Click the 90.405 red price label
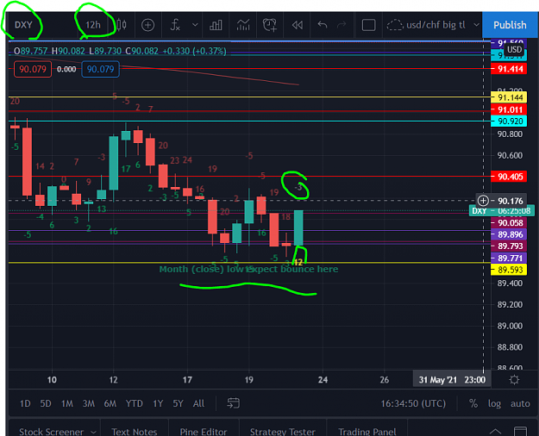The height and width of the screenshot is (436, 539). 509,177
